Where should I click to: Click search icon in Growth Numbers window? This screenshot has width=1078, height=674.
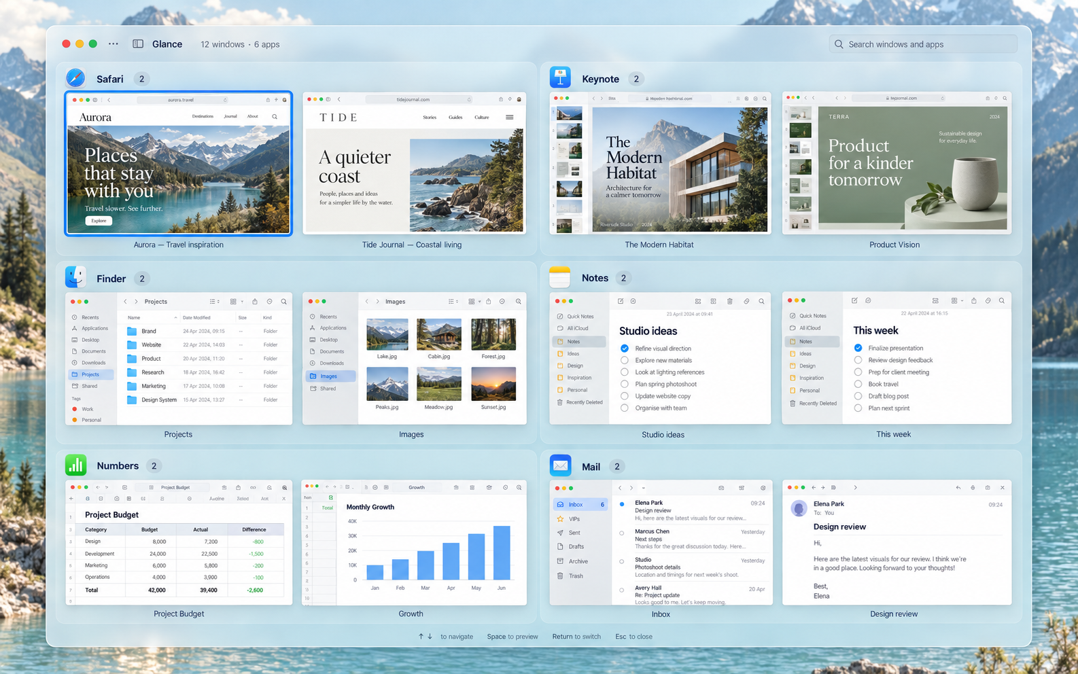point(519,487)
